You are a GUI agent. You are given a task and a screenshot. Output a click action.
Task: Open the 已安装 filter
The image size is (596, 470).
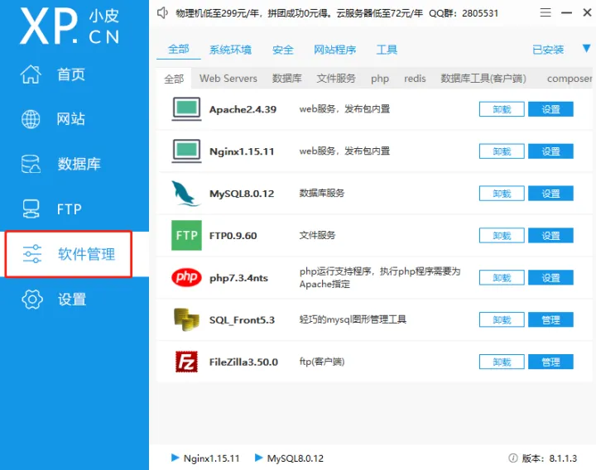548,50
